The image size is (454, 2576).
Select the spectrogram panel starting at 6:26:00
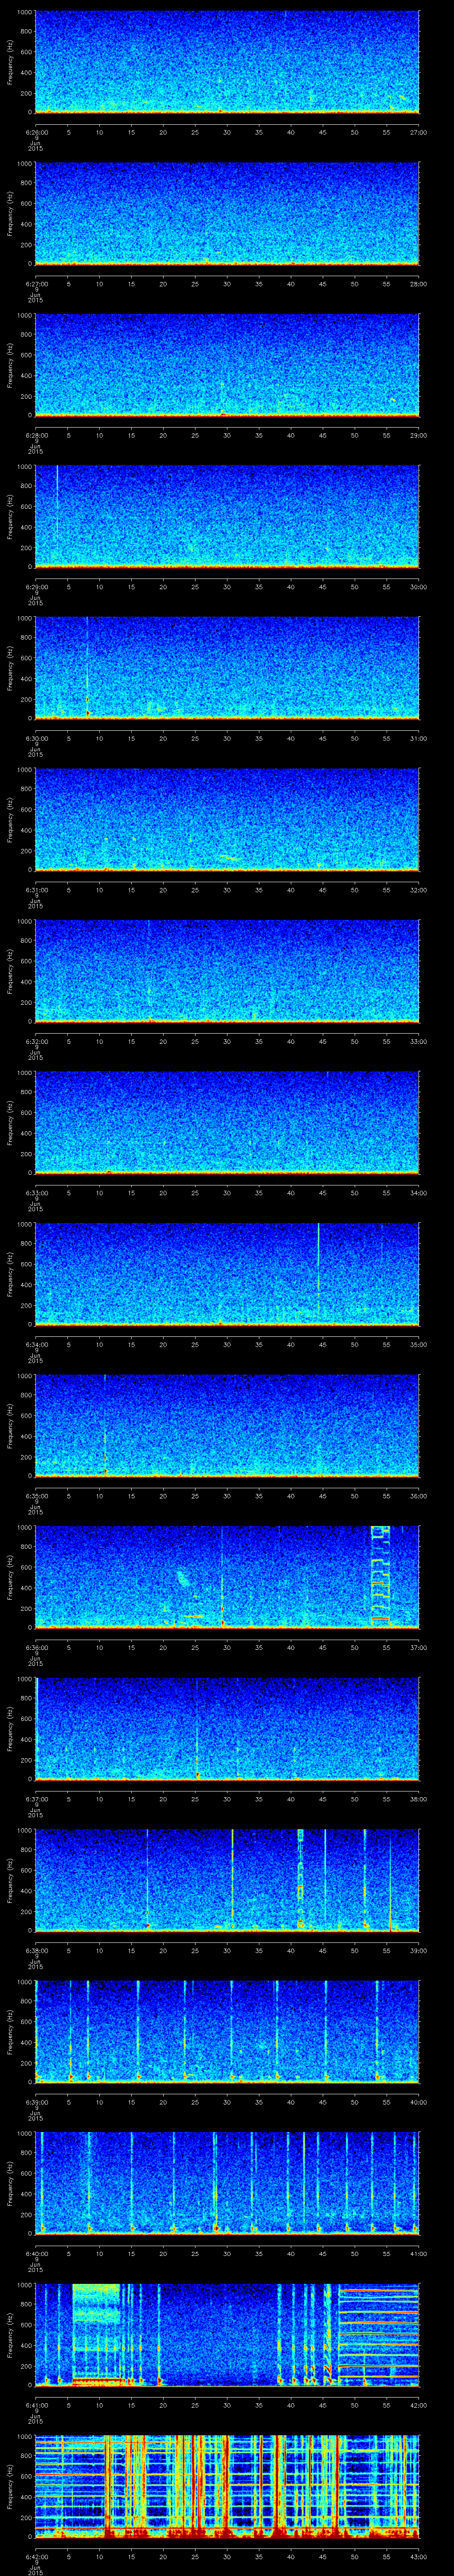tap(227, 62)
